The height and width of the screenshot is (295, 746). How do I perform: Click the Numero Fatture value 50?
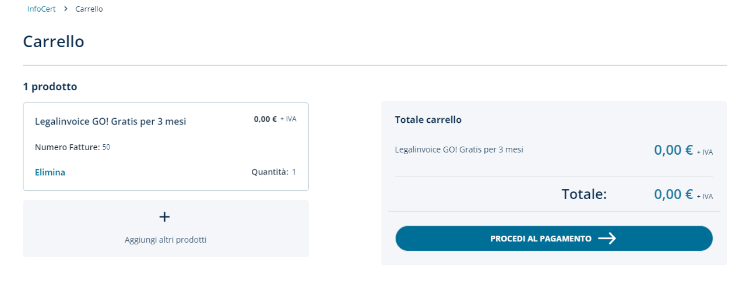[x=106, y=147]
